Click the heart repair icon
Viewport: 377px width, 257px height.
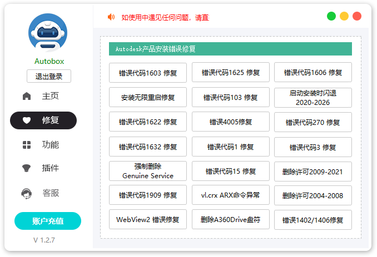(x=27, y=120)
